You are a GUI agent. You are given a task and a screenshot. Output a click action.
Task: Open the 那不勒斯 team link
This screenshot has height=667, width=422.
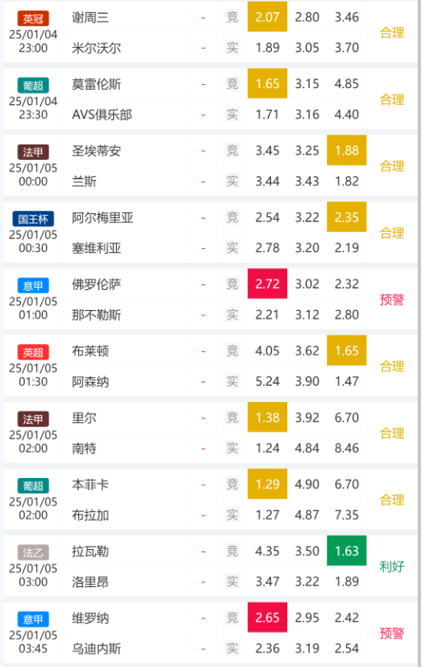pos(97,315)
